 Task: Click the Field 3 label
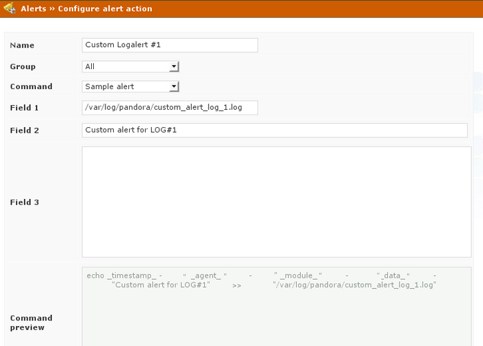pos(24,202)
